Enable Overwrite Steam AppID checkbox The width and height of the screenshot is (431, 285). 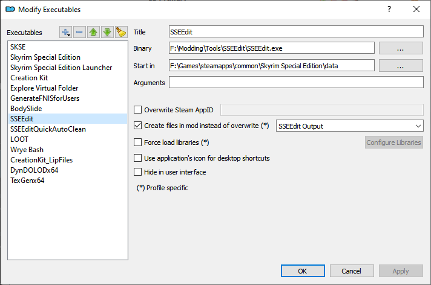(138, 109)
